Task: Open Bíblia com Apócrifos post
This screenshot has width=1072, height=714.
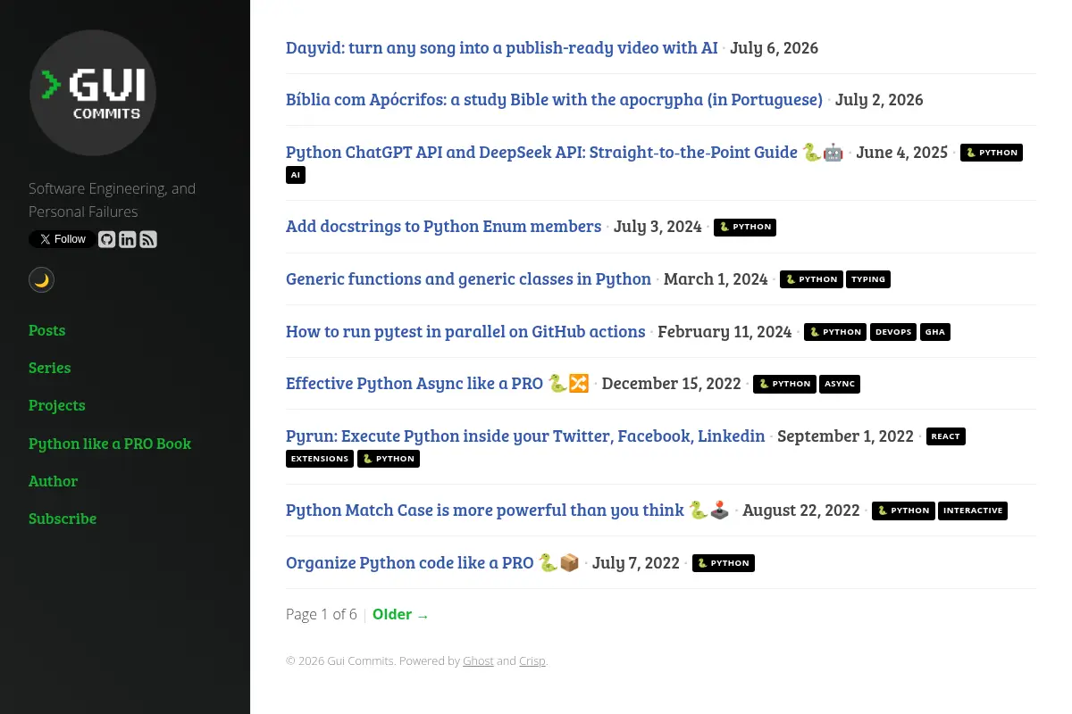Action: tap(554, 100)
